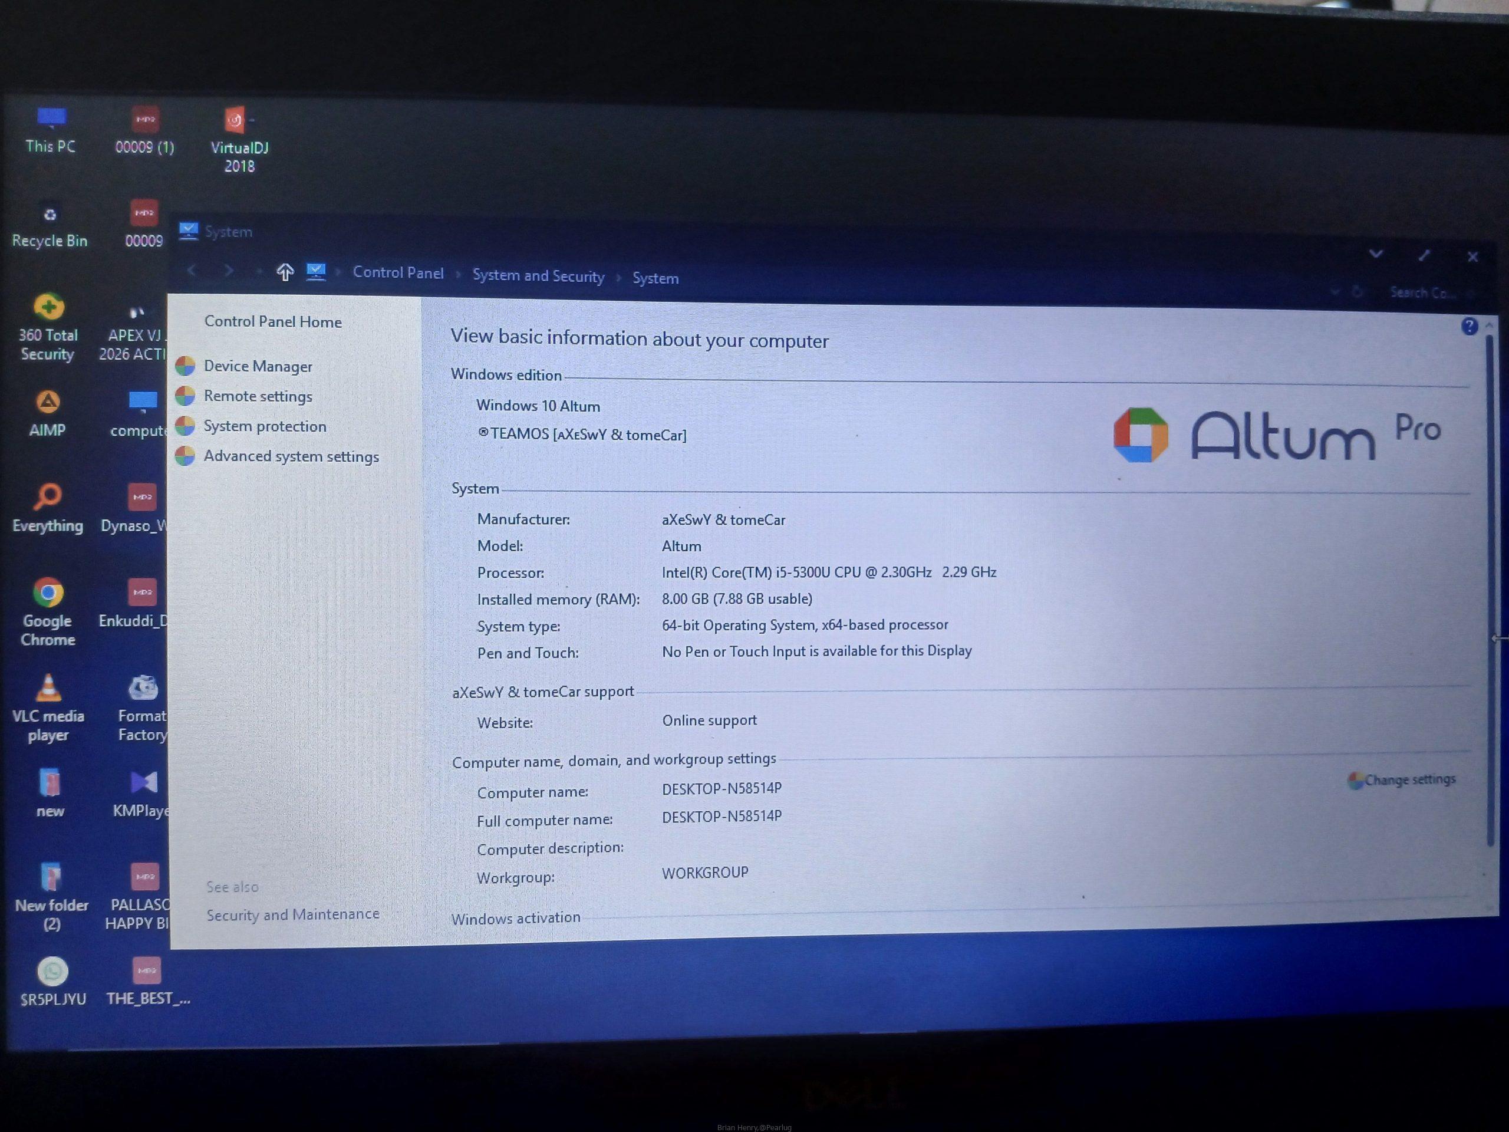
Task: Click the Online support website link
Action: [710, 720]
